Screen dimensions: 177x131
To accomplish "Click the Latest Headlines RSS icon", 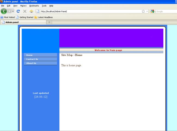I will (36, 17).
